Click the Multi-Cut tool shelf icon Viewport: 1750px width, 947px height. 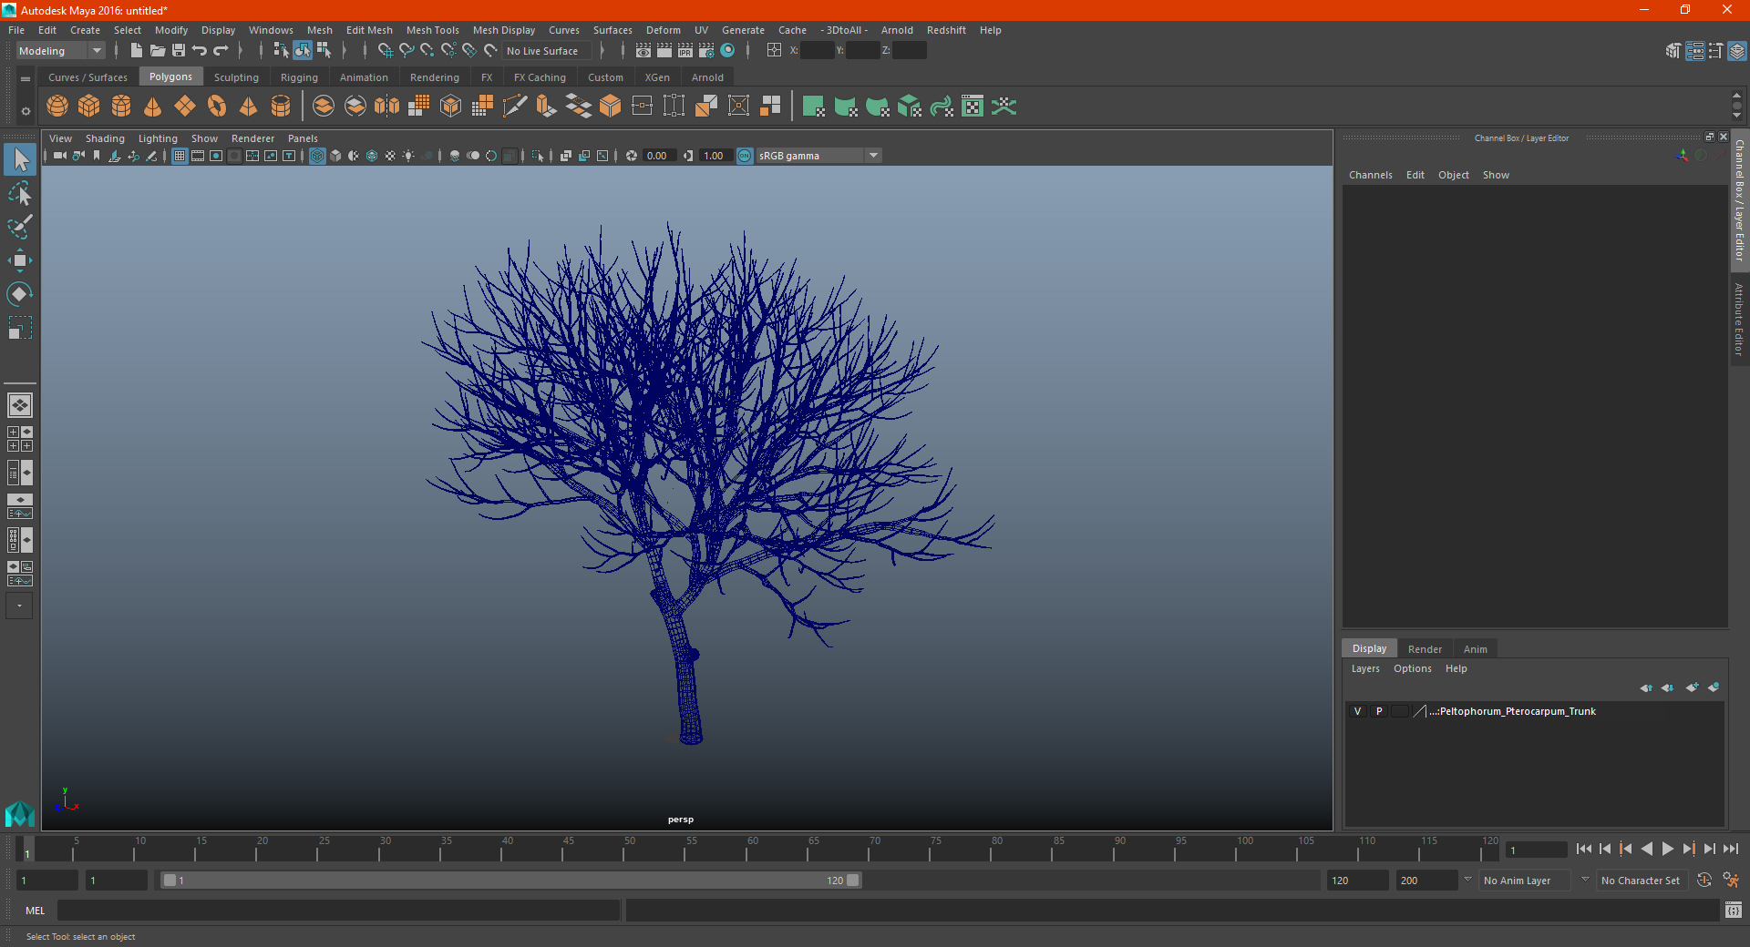click(x=515, y=107)
